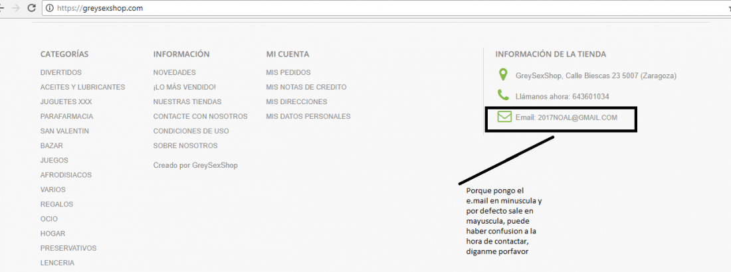Click the MI CUENTA heading

click(x=288, y=54)
